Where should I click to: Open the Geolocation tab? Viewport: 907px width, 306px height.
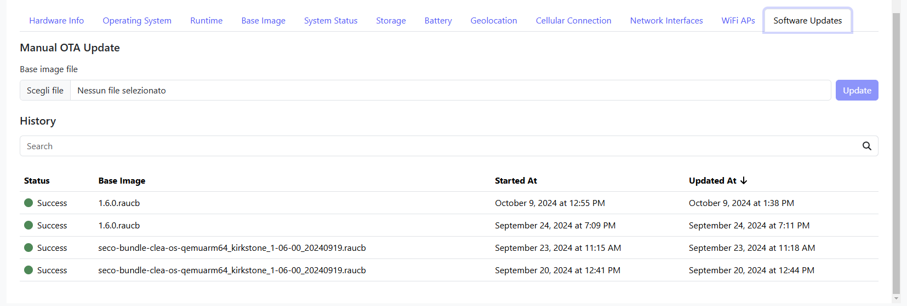493,21
